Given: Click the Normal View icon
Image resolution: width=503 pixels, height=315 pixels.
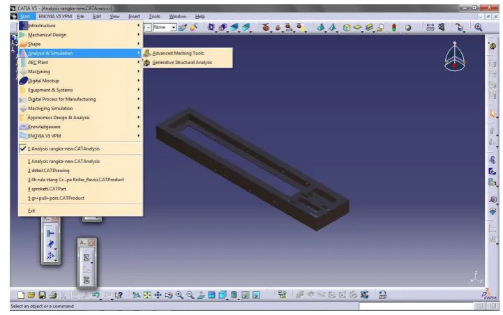Looking at the screenshot, I should [x=201, y=295].
